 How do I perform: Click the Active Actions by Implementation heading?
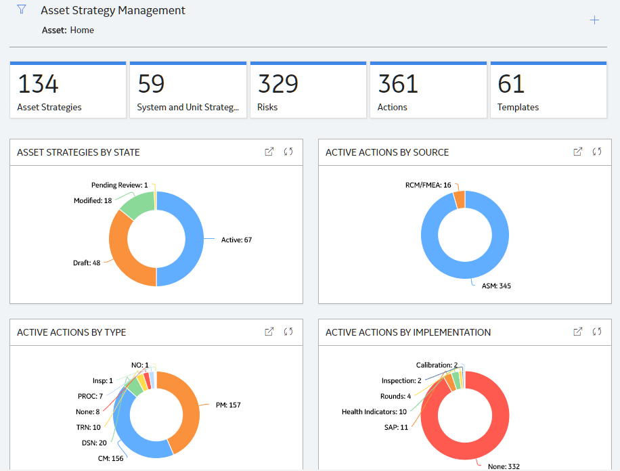point(408,332)
